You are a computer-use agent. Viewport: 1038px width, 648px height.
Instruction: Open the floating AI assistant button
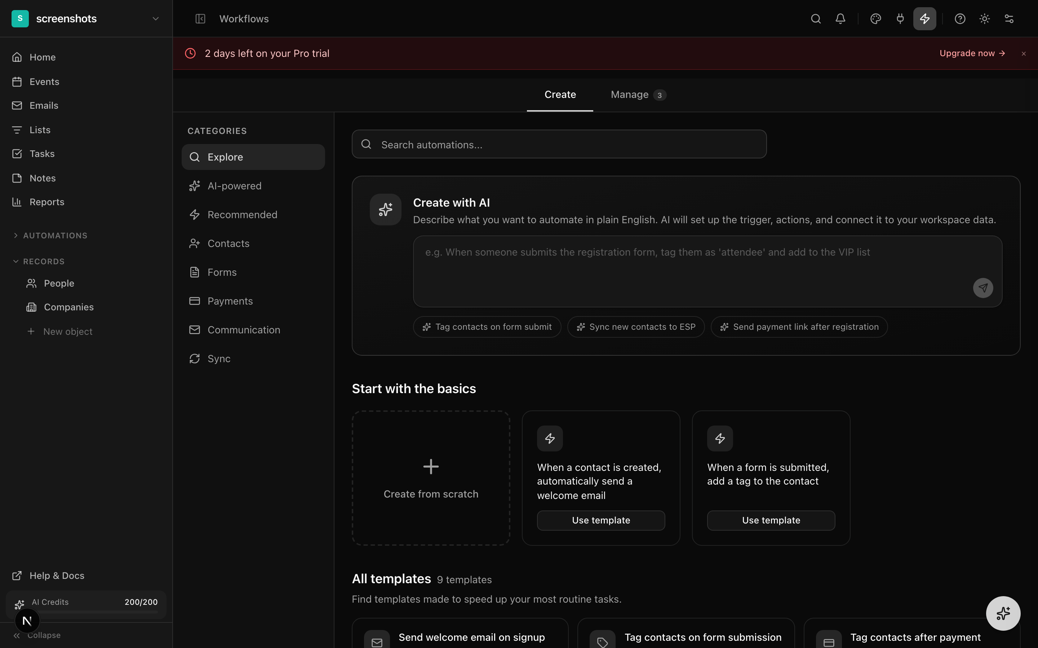(1003, 613)
